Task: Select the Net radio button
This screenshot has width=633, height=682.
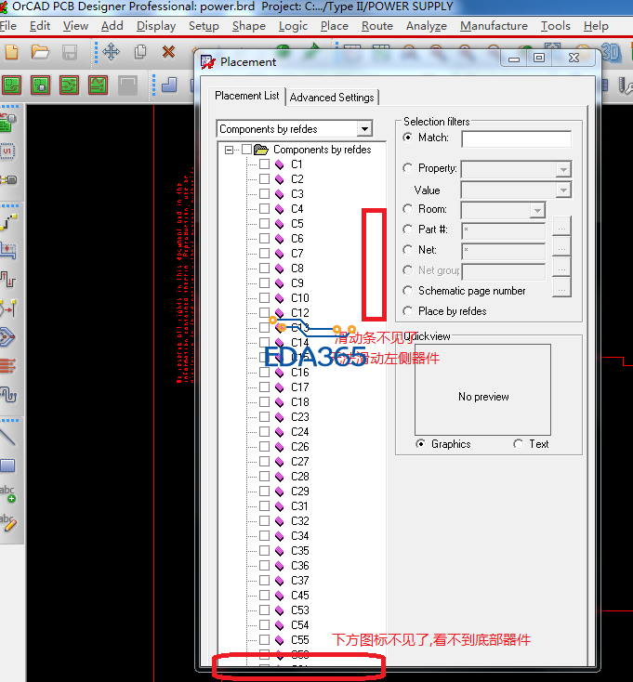Action: pos(408,250)
